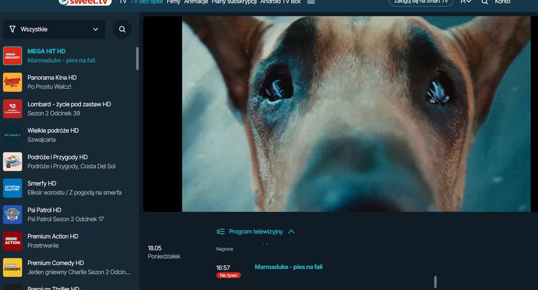Open the TV menu item
This screenshot has width=538, height=290.
point(123,2)
